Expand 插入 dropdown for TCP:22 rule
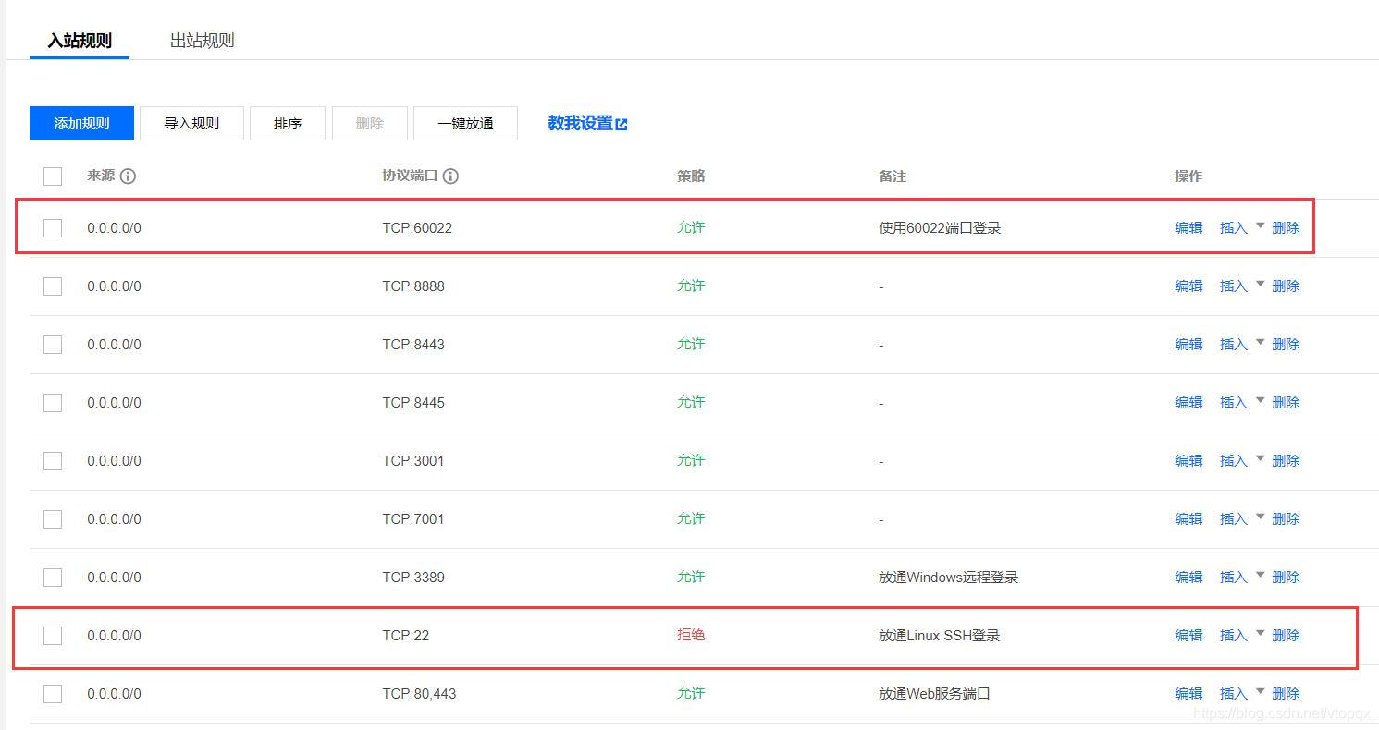This screenshot has height=730, width=1379. click(1260, 633)
